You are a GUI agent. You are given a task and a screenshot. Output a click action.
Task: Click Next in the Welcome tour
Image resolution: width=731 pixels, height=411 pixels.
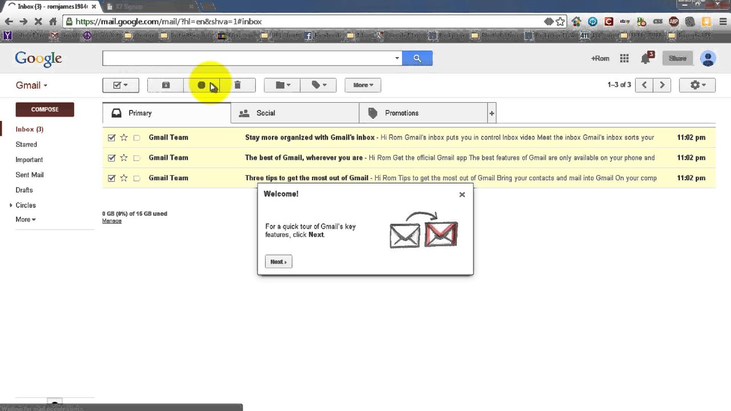[279, 261]
